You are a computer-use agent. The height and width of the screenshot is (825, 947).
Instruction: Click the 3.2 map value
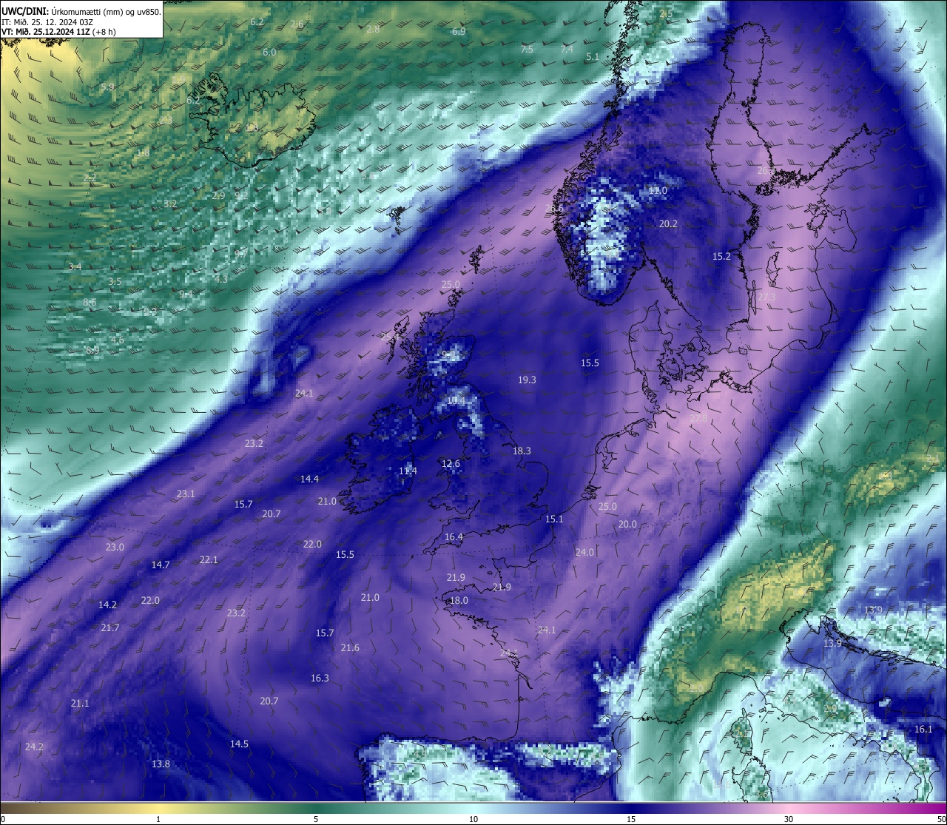170,203
